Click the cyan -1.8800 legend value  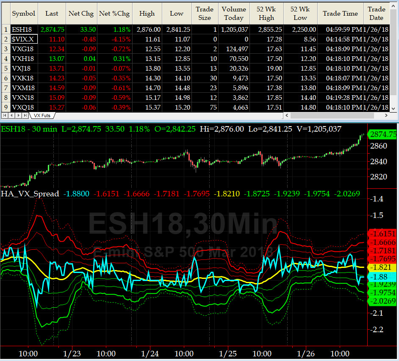(x=76, y=194)
